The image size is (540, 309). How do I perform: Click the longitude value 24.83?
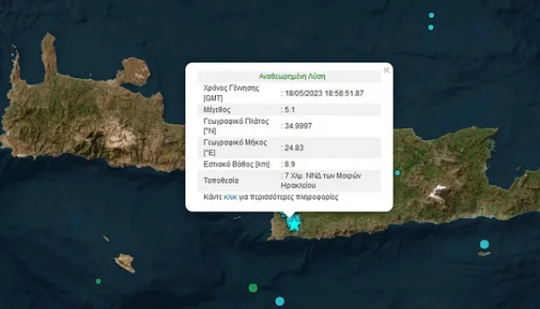tap(294, 148)
